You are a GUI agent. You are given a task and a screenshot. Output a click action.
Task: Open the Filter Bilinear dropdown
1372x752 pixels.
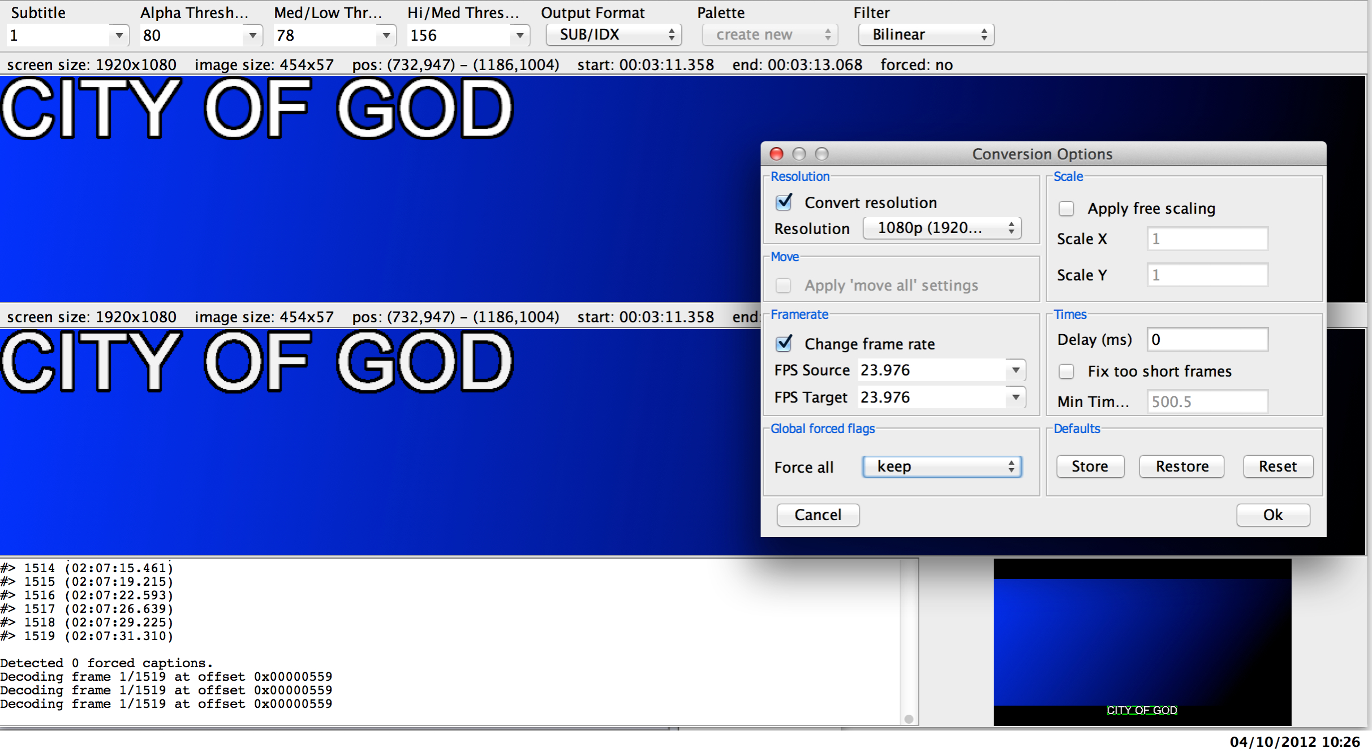pos(926,34)
